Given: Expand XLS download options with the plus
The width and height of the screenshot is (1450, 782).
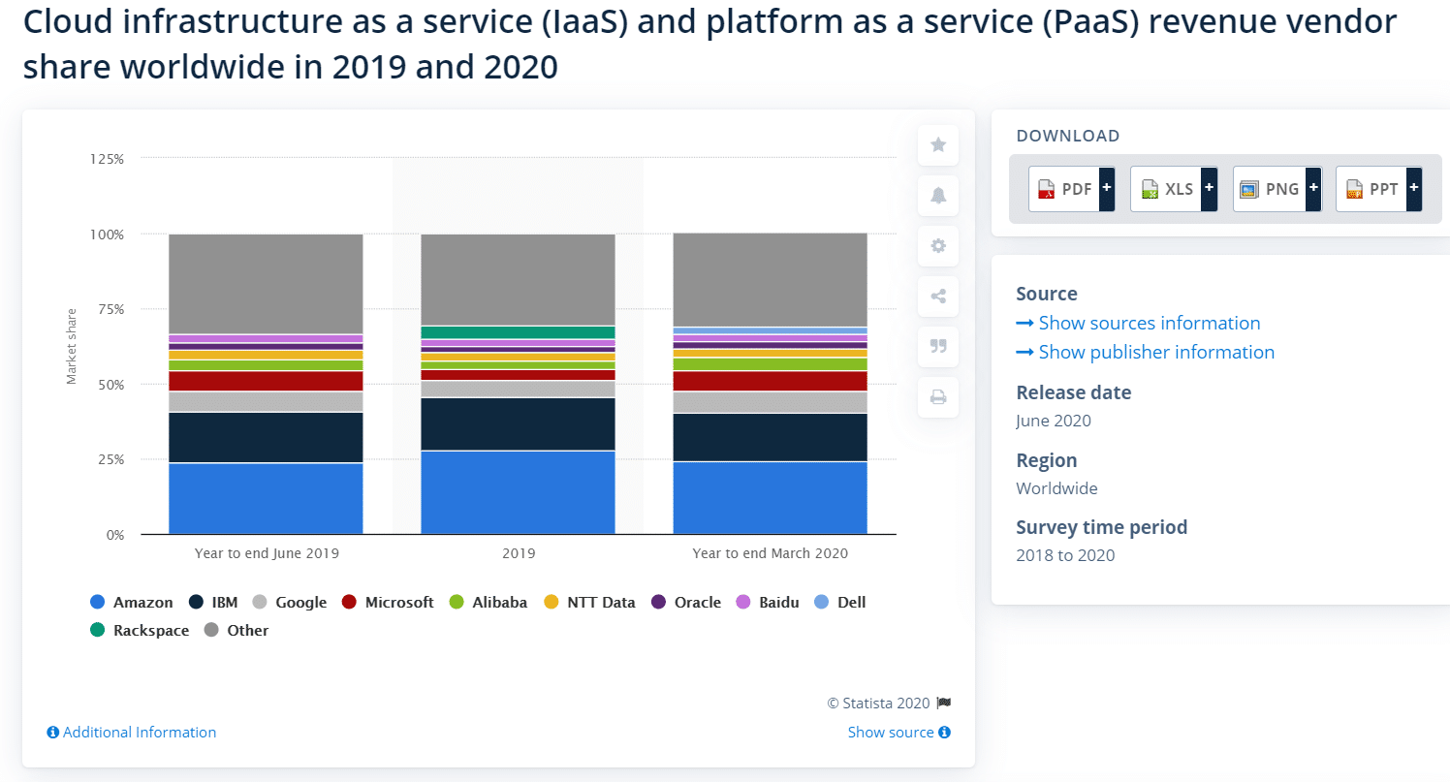Looking at the screenshot, I should [1207, 188].
